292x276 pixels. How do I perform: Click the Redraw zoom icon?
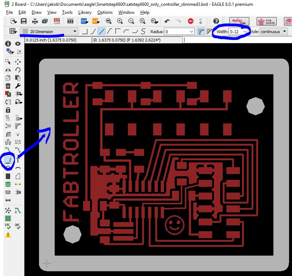(143, 21)
